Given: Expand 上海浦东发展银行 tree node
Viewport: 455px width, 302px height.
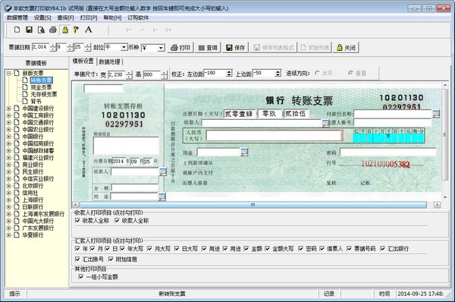Looking at the screenshot, I should (8, 214).
